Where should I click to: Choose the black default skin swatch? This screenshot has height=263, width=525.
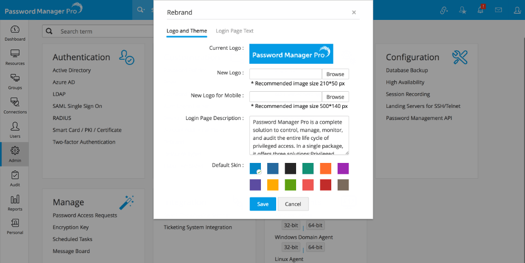point(290,168)
